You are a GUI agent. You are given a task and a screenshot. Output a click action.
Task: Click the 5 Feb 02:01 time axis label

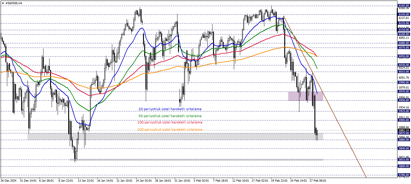tap(201, 181)
